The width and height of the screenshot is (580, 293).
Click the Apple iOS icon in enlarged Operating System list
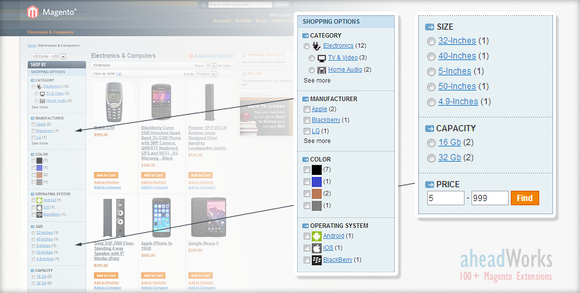coord(317,248)
